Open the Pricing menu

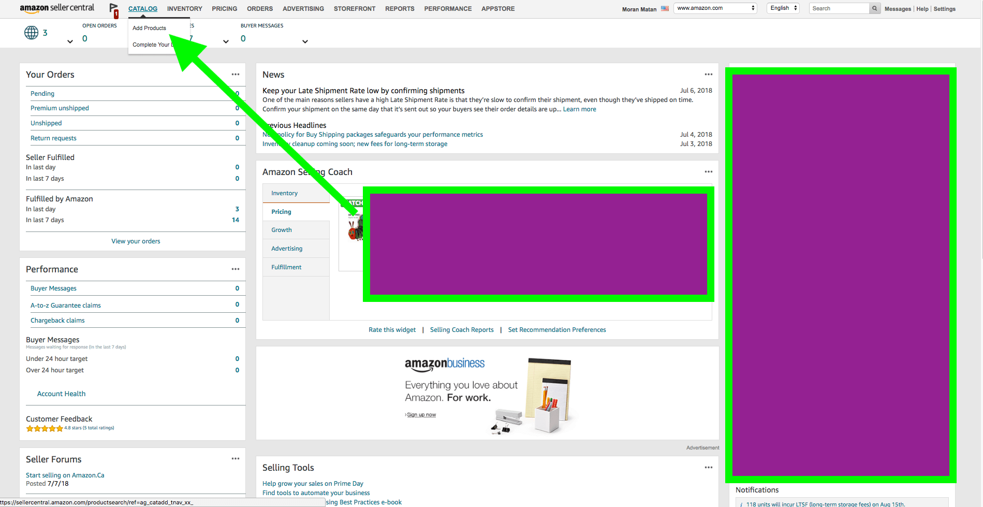pos(225,9)
